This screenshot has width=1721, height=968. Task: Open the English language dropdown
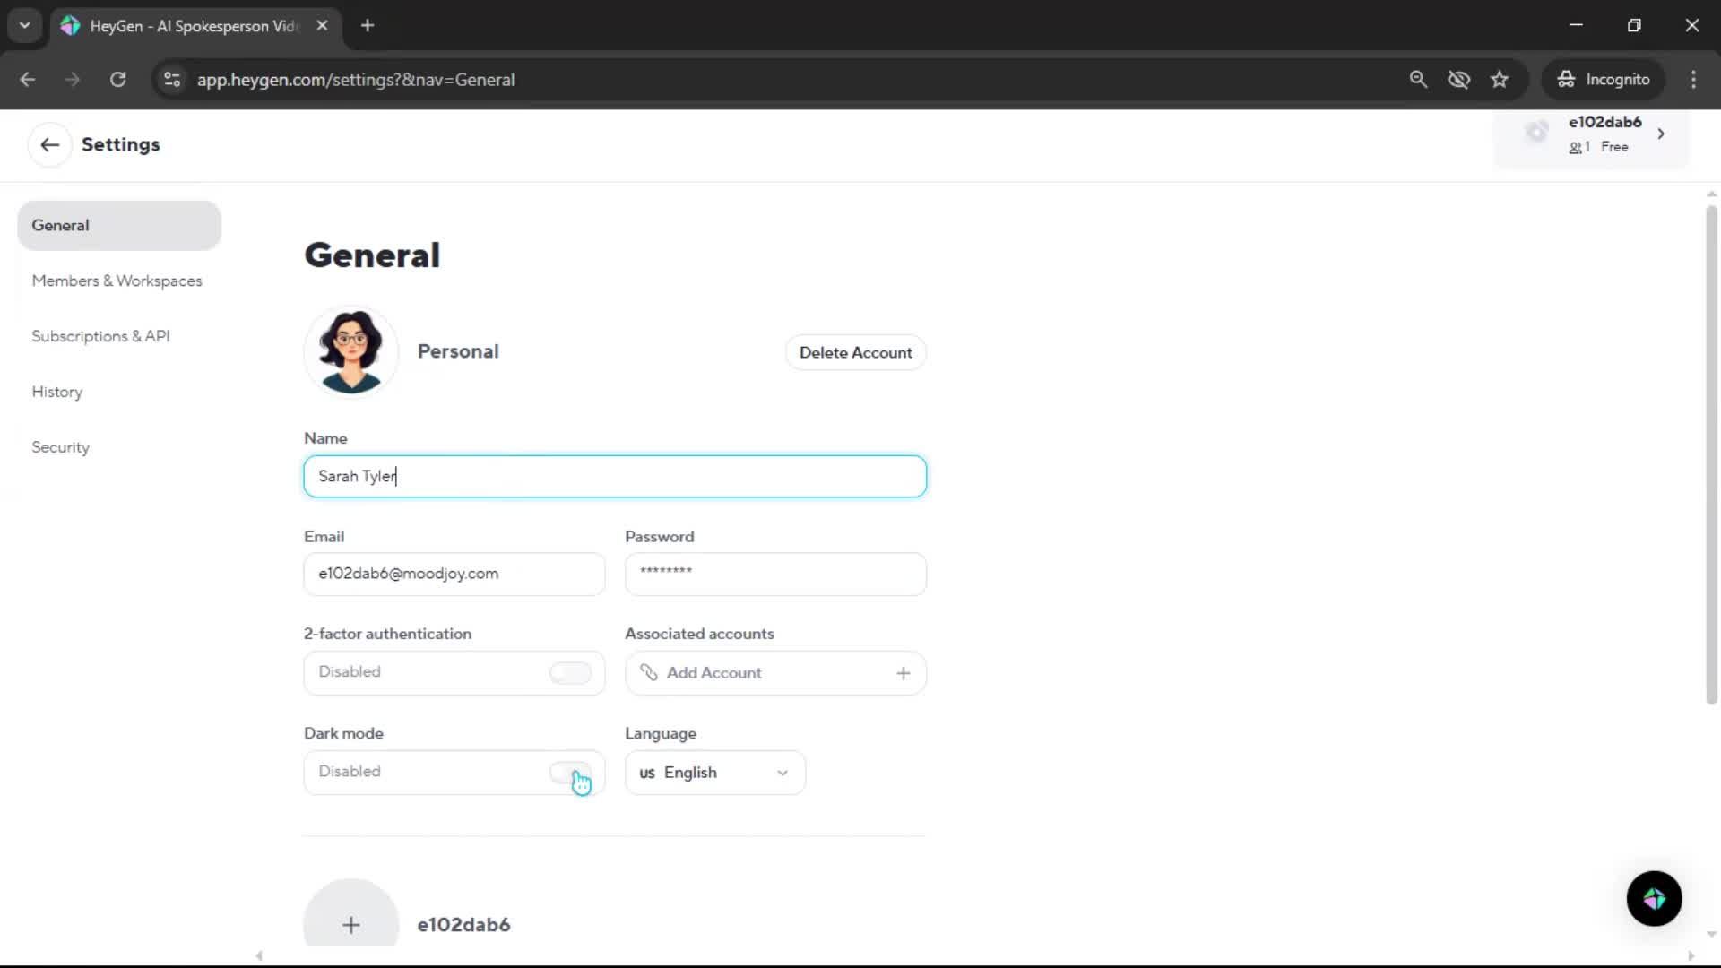tap(714, 773)
